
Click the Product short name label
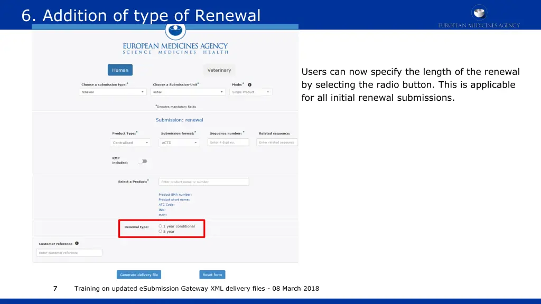tap(174, 199)
